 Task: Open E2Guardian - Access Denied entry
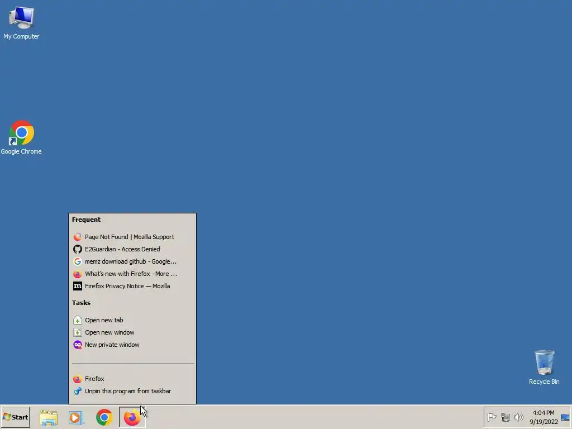[x=132, y=249]
